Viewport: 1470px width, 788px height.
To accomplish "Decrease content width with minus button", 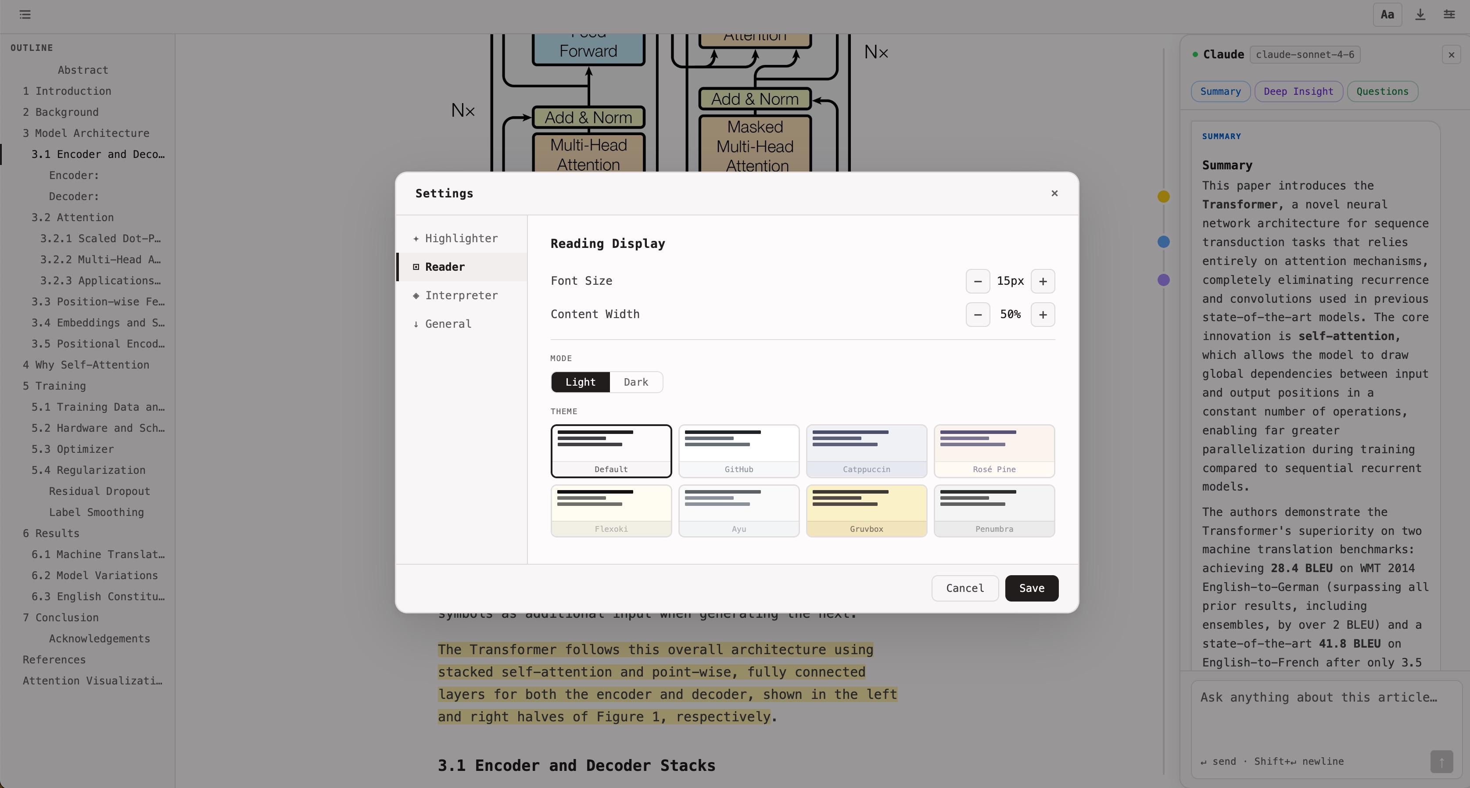I will point(978,315).
